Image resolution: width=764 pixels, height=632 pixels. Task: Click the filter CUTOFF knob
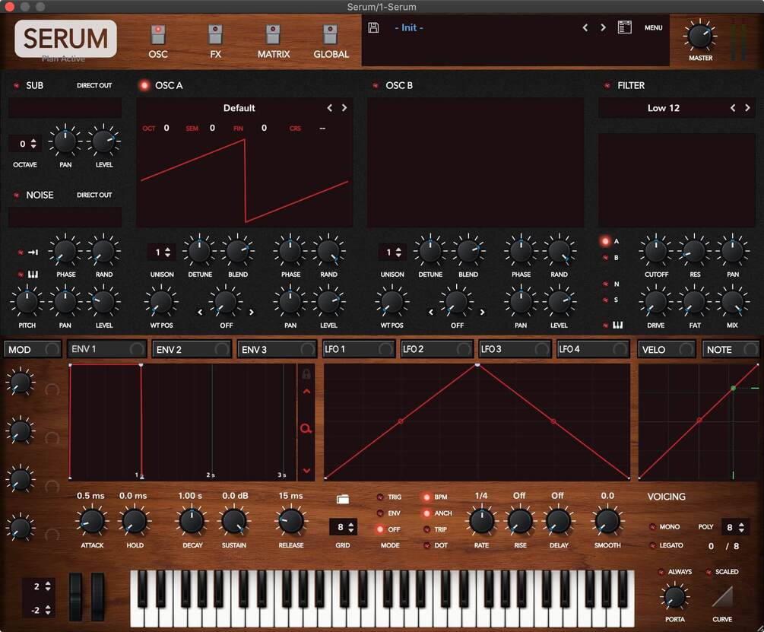(x=656, y=251)
